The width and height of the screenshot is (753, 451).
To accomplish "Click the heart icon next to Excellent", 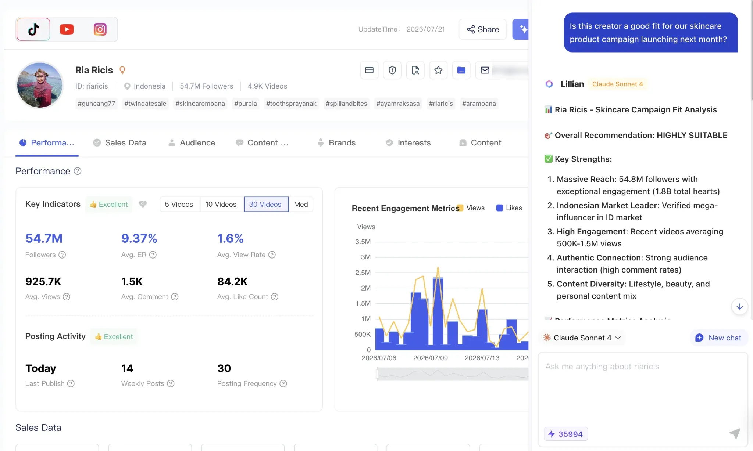I will pos(143,204).
